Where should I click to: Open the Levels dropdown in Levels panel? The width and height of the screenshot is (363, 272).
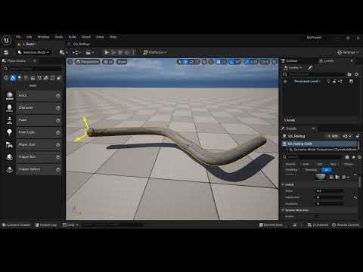(293, 68)
